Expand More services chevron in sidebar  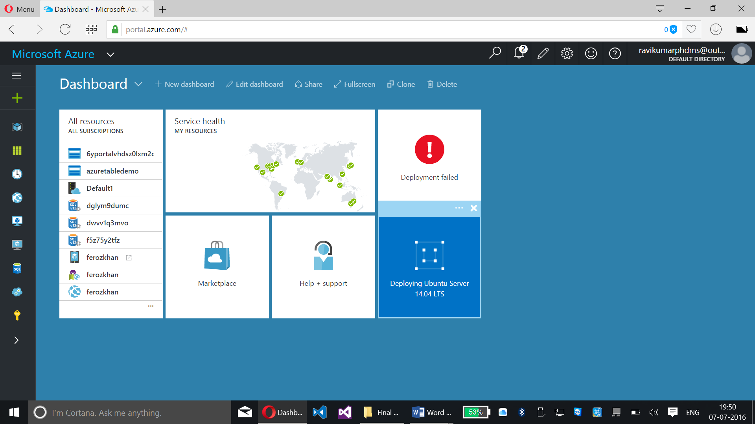pyautogui.click(x=17, y=340)
